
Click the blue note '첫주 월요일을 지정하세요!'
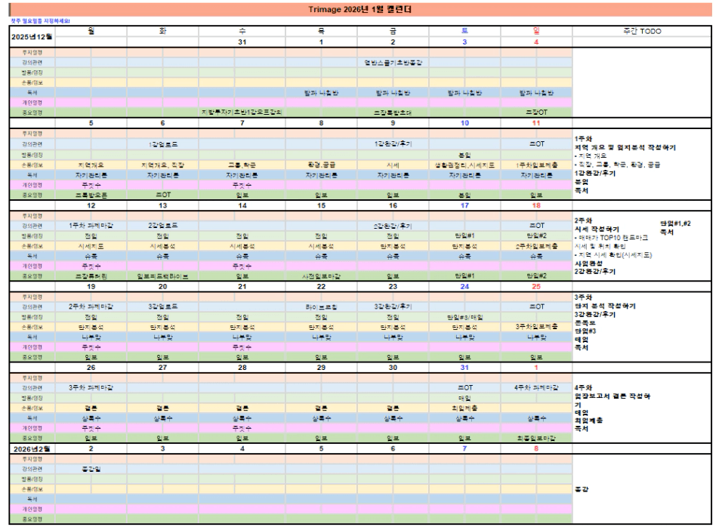point(40,21)
